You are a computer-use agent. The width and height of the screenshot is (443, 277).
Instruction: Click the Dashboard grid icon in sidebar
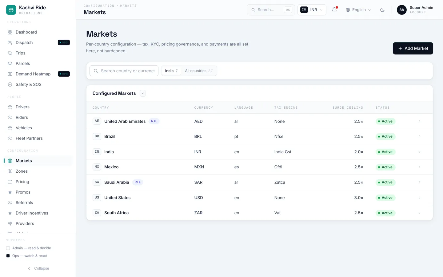(10, 32)
